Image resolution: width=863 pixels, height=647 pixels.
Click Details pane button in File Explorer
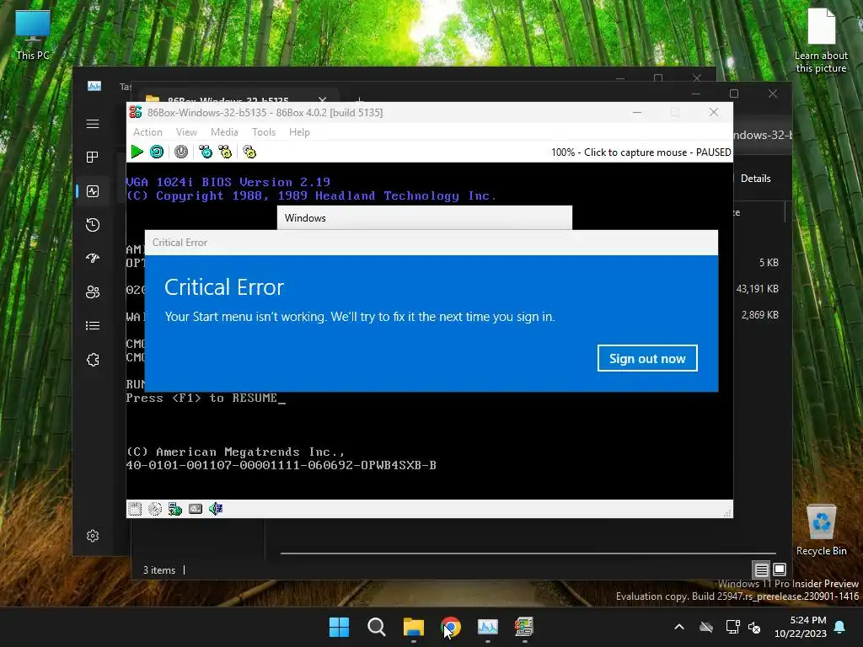click(755, 179)
